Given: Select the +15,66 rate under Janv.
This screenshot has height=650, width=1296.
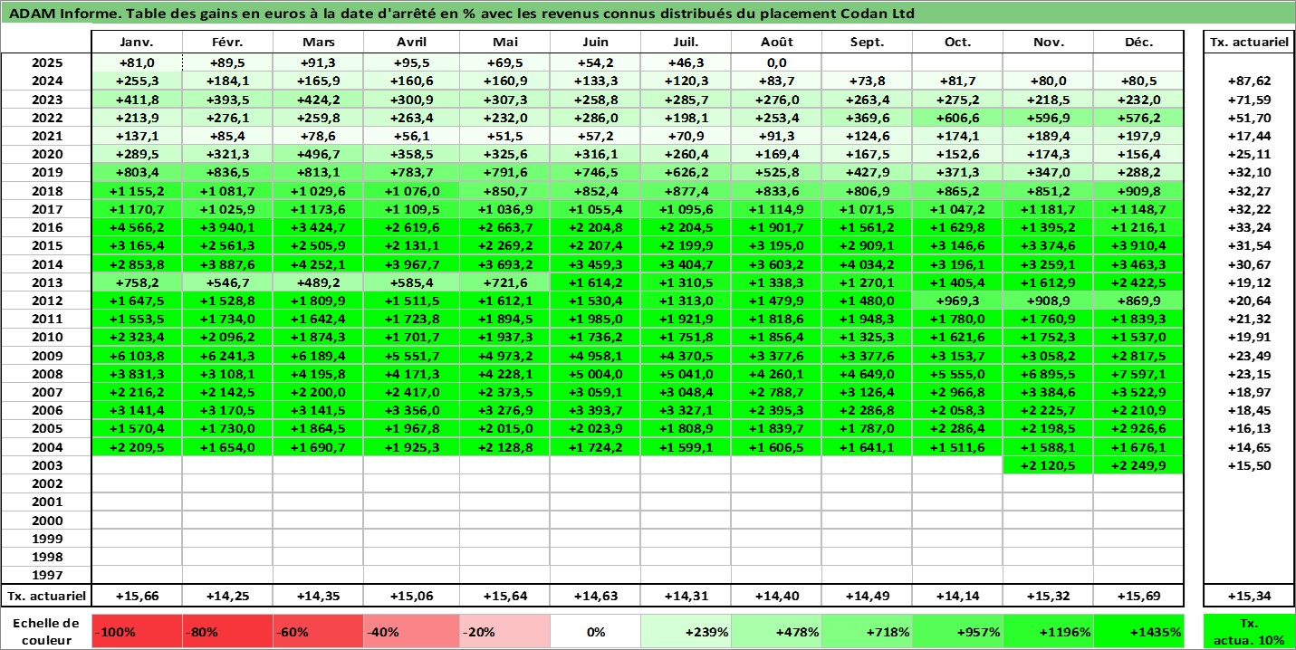Looking at the screenshot, I should point(137,596).
